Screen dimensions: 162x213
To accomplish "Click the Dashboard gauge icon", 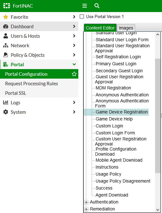I will pyautogui.click(x=6, y=26).
